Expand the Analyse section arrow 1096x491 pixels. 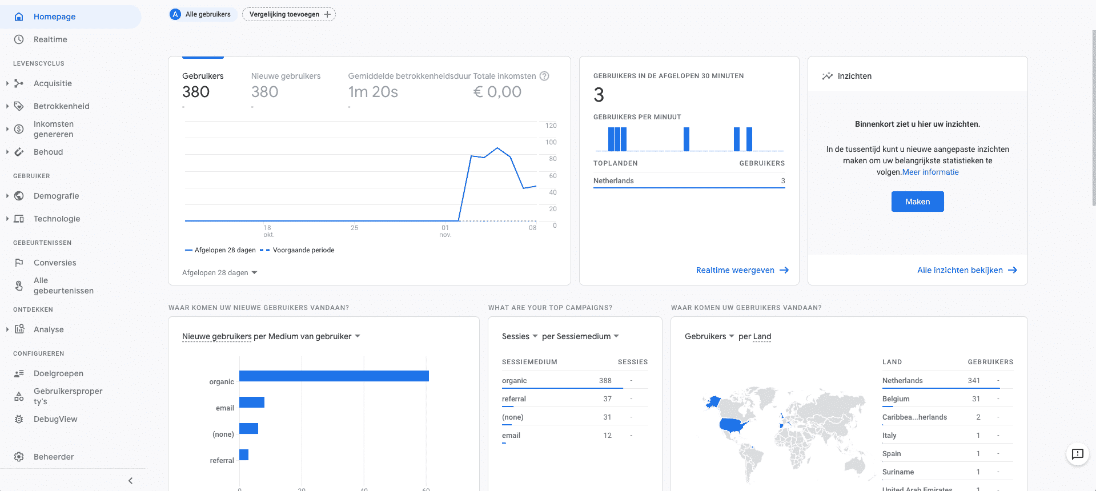coord(7,329)
